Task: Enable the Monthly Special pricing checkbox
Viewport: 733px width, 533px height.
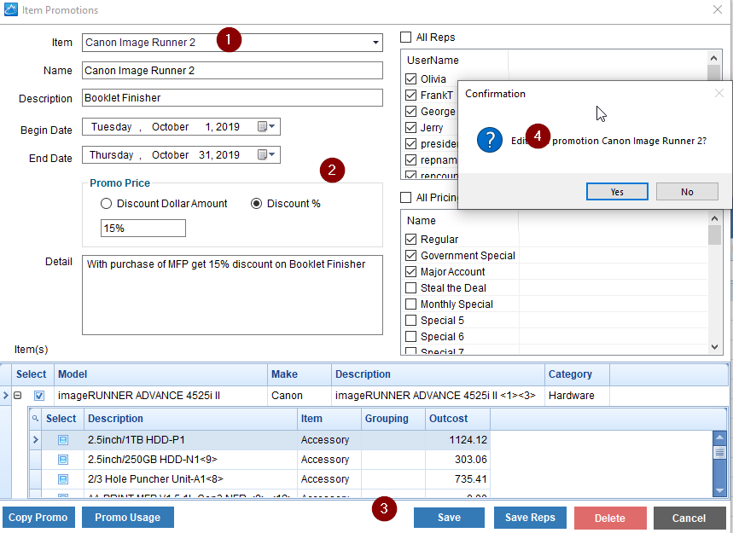Action: pos(411,304)
